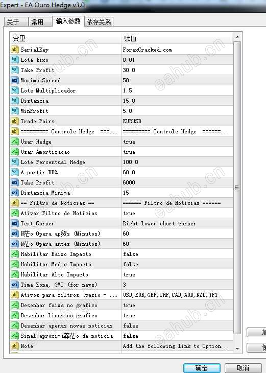Click the SerialKey string variable icon

point(14,50)
